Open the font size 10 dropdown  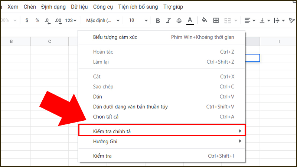[138, 20]
